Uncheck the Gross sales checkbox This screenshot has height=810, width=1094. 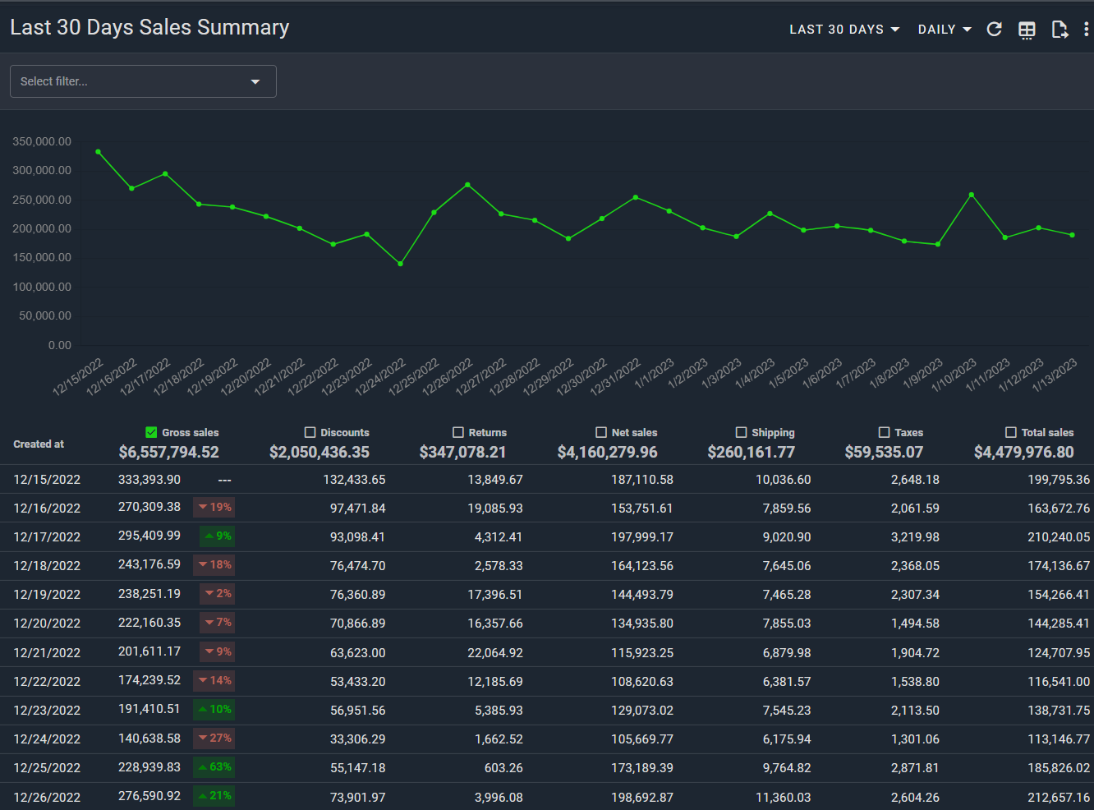point(151,432)
